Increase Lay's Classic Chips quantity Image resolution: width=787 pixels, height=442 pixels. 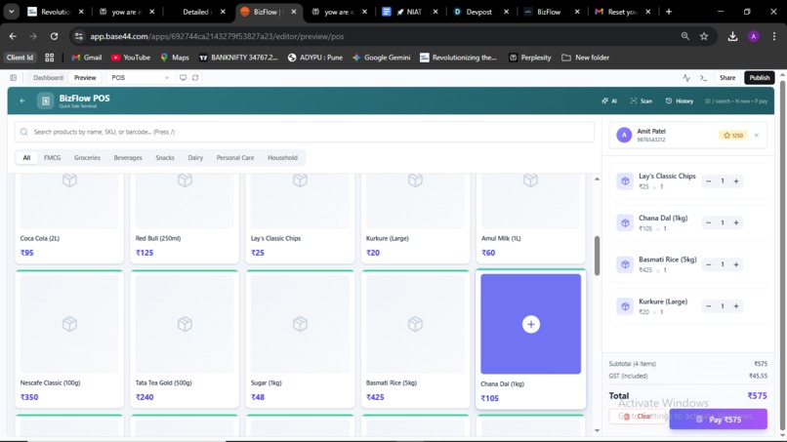pos(736,181)
